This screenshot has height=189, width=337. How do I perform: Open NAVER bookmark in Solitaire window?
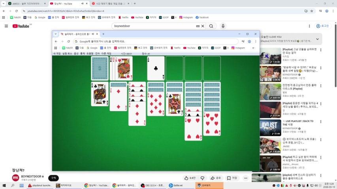(68, 48)
